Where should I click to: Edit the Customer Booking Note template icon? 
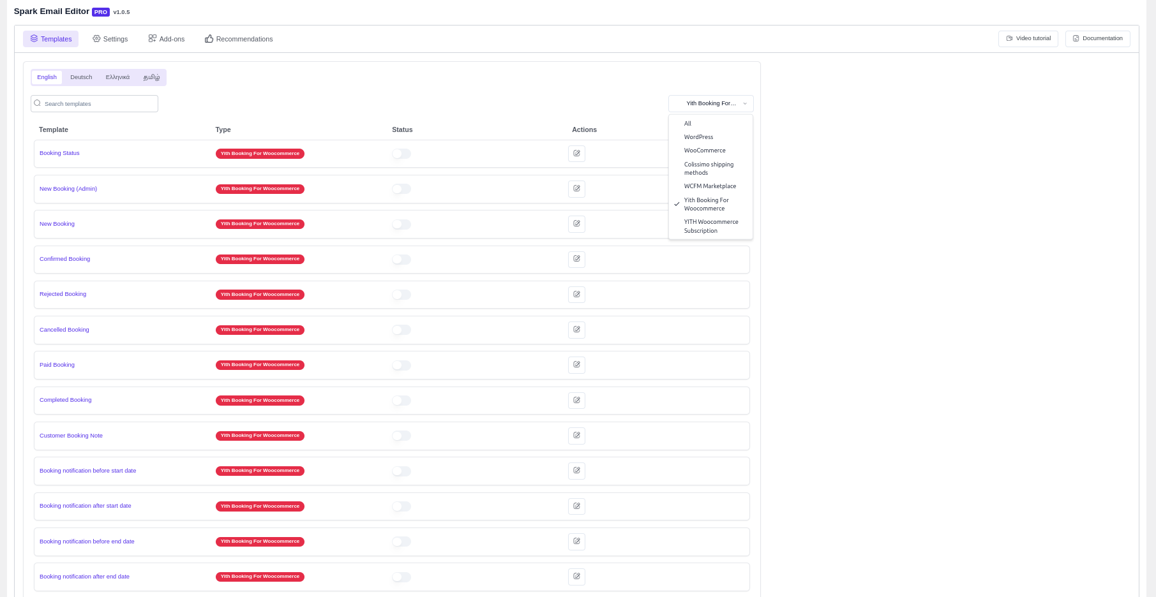tap(576, 436)
